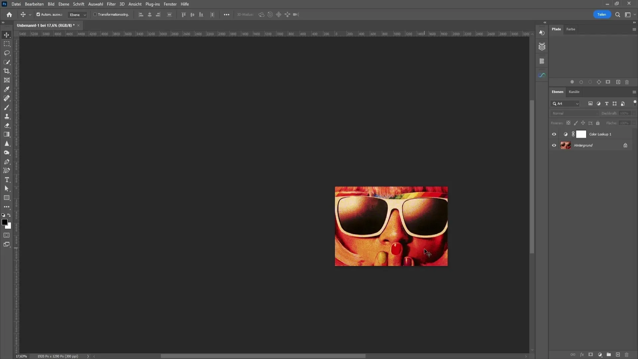Open the Ebene auto-select dropdown

77,15
